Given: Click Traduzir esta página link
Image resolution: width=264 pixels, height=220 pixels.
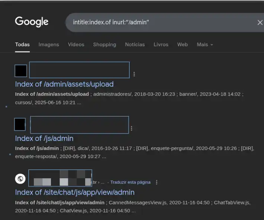Looking at the screenshot, I should click(x=130, y=182).
